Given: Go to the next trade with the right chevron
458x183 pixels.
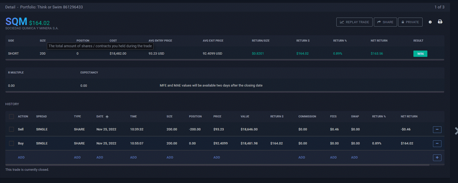Looking at the screenshot, I should [x=456, y=131].
